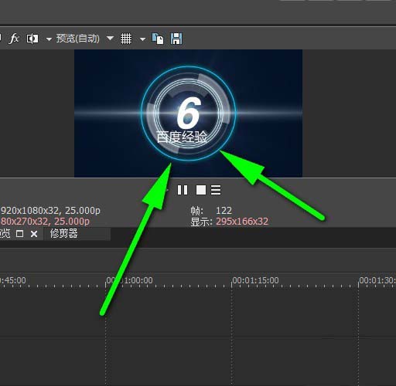Click the frame number 122
This screenshot has height=386, width=396.
click(224, 211)
